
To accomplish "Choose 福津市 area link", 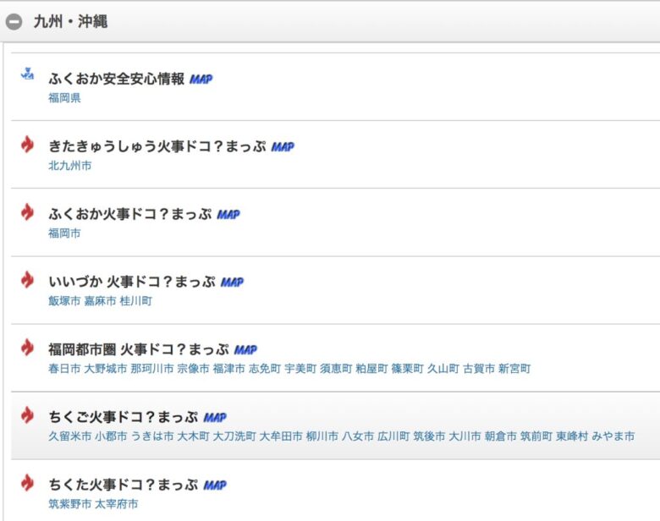I will [x=229, y=369].
